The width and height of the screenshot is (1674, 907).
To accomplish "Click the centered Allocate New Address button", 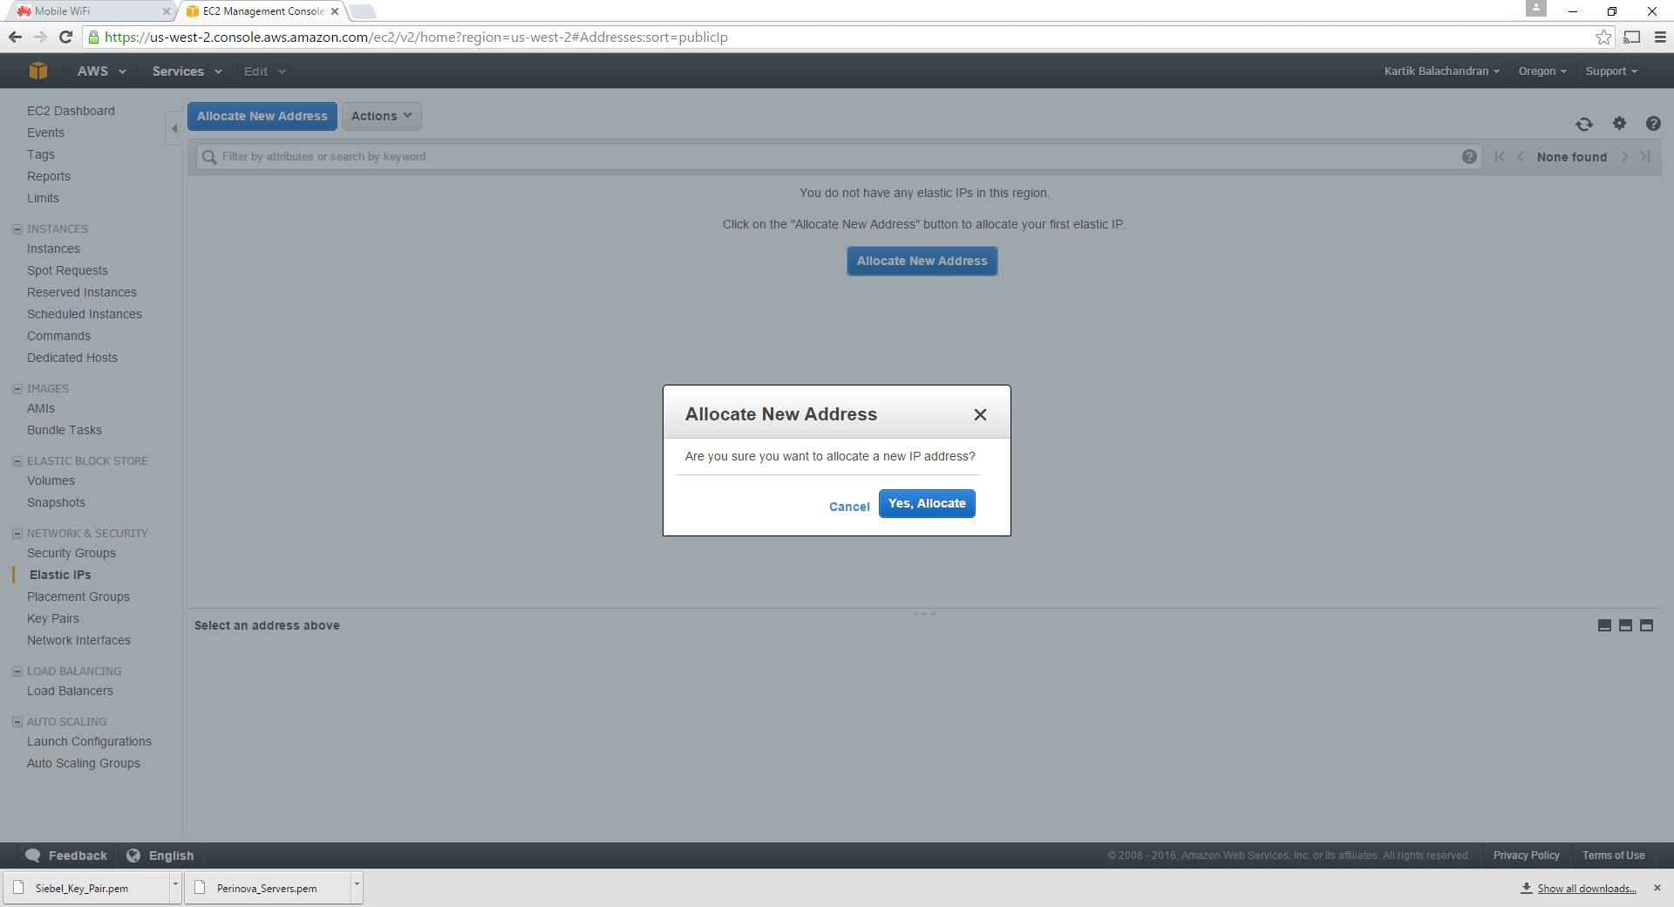I will [x=922, y=261].
